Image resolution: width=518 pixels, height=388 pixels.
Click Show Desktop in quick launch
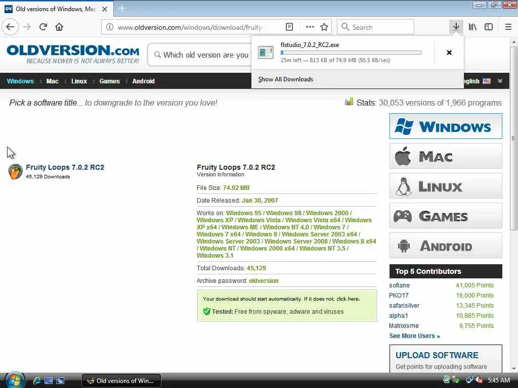coord(49,380)
